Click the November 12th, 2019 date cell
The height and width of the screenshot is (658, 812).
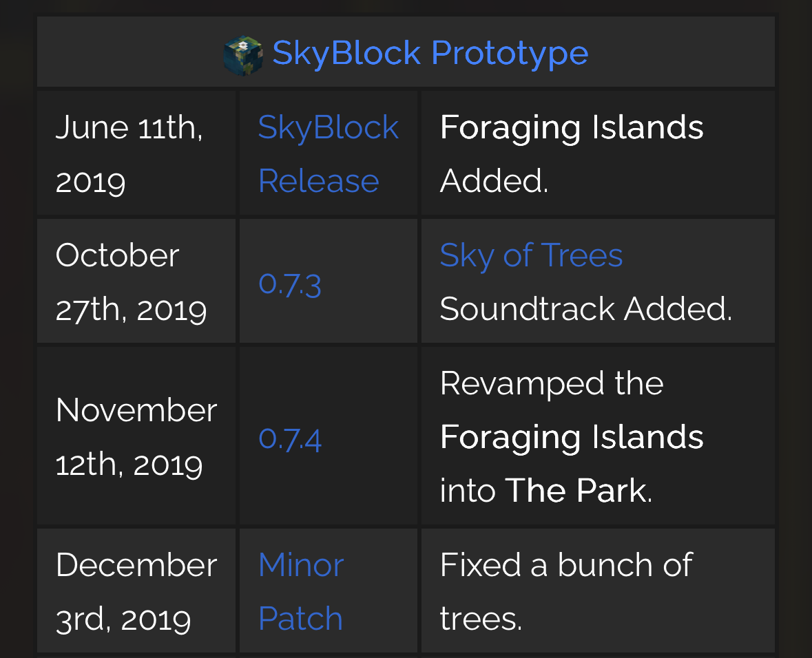point(136,436)
